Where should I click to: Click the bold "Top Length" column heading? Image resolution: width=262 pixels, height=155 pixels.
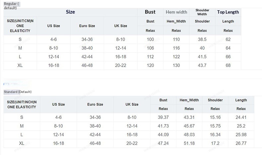pyautogui.click(x=228, y=12)
